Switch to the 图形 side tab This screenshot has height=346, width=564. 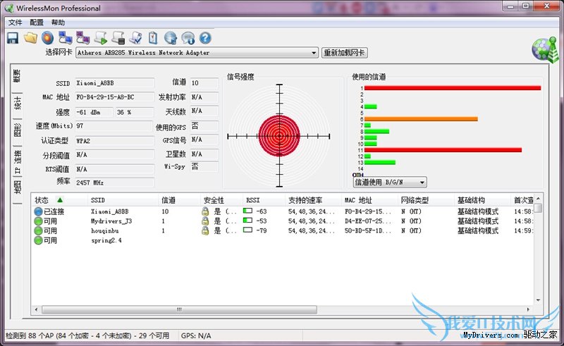coord(17,130)
